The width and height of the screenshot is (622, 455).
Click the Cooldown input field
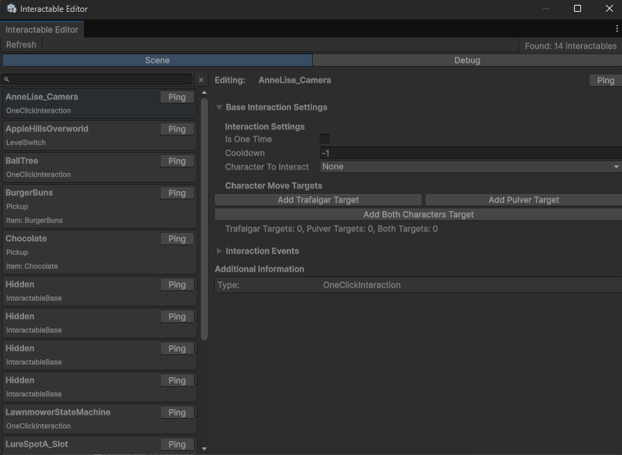pyautogui.click(x=417, y=152)
